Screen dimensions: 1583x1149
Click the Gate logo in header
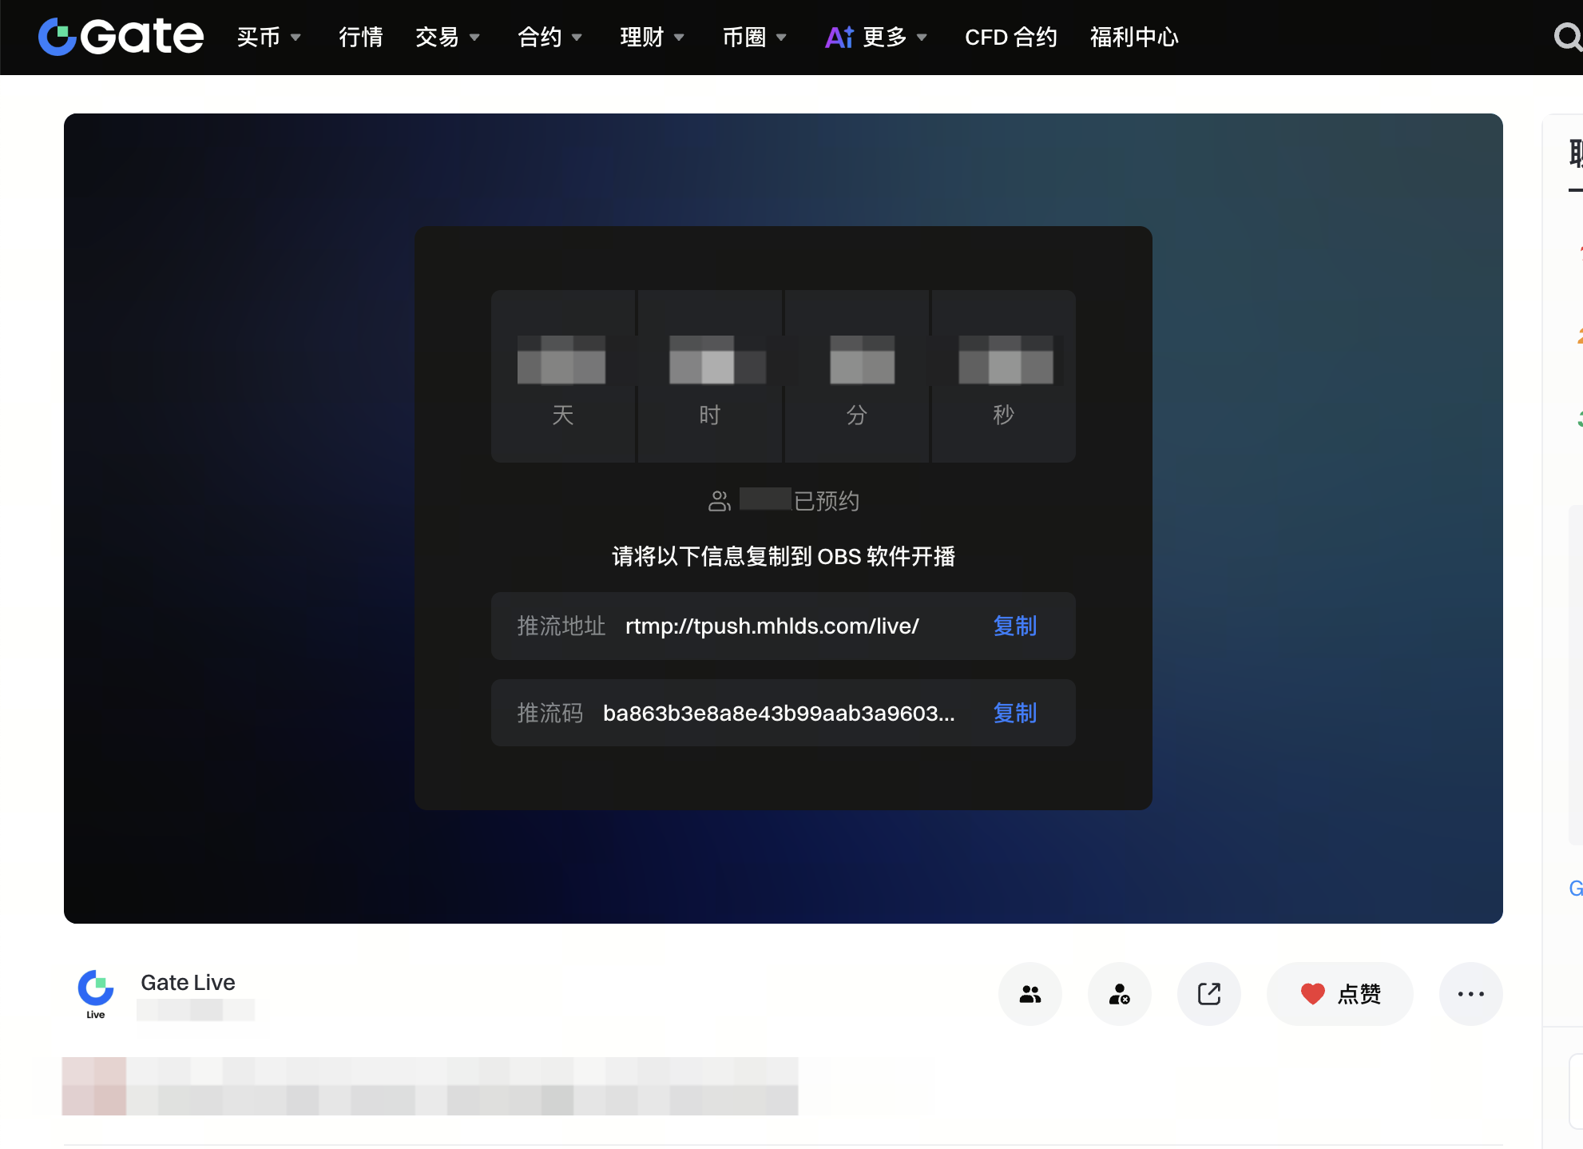click(121, 37)
